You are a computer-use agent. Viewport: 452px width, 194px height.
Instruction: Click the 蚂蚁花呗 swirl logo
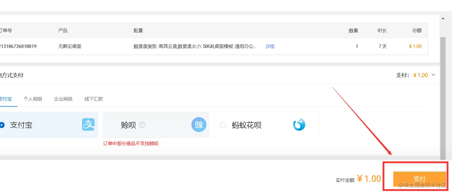pos(299,125)
